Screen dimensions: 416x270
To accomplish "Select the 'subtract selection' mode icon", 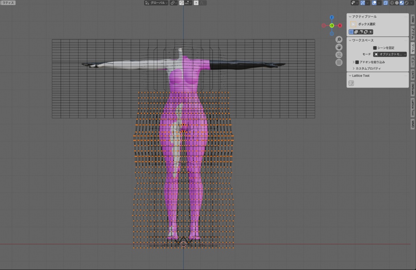I will (x=361, y=32).
